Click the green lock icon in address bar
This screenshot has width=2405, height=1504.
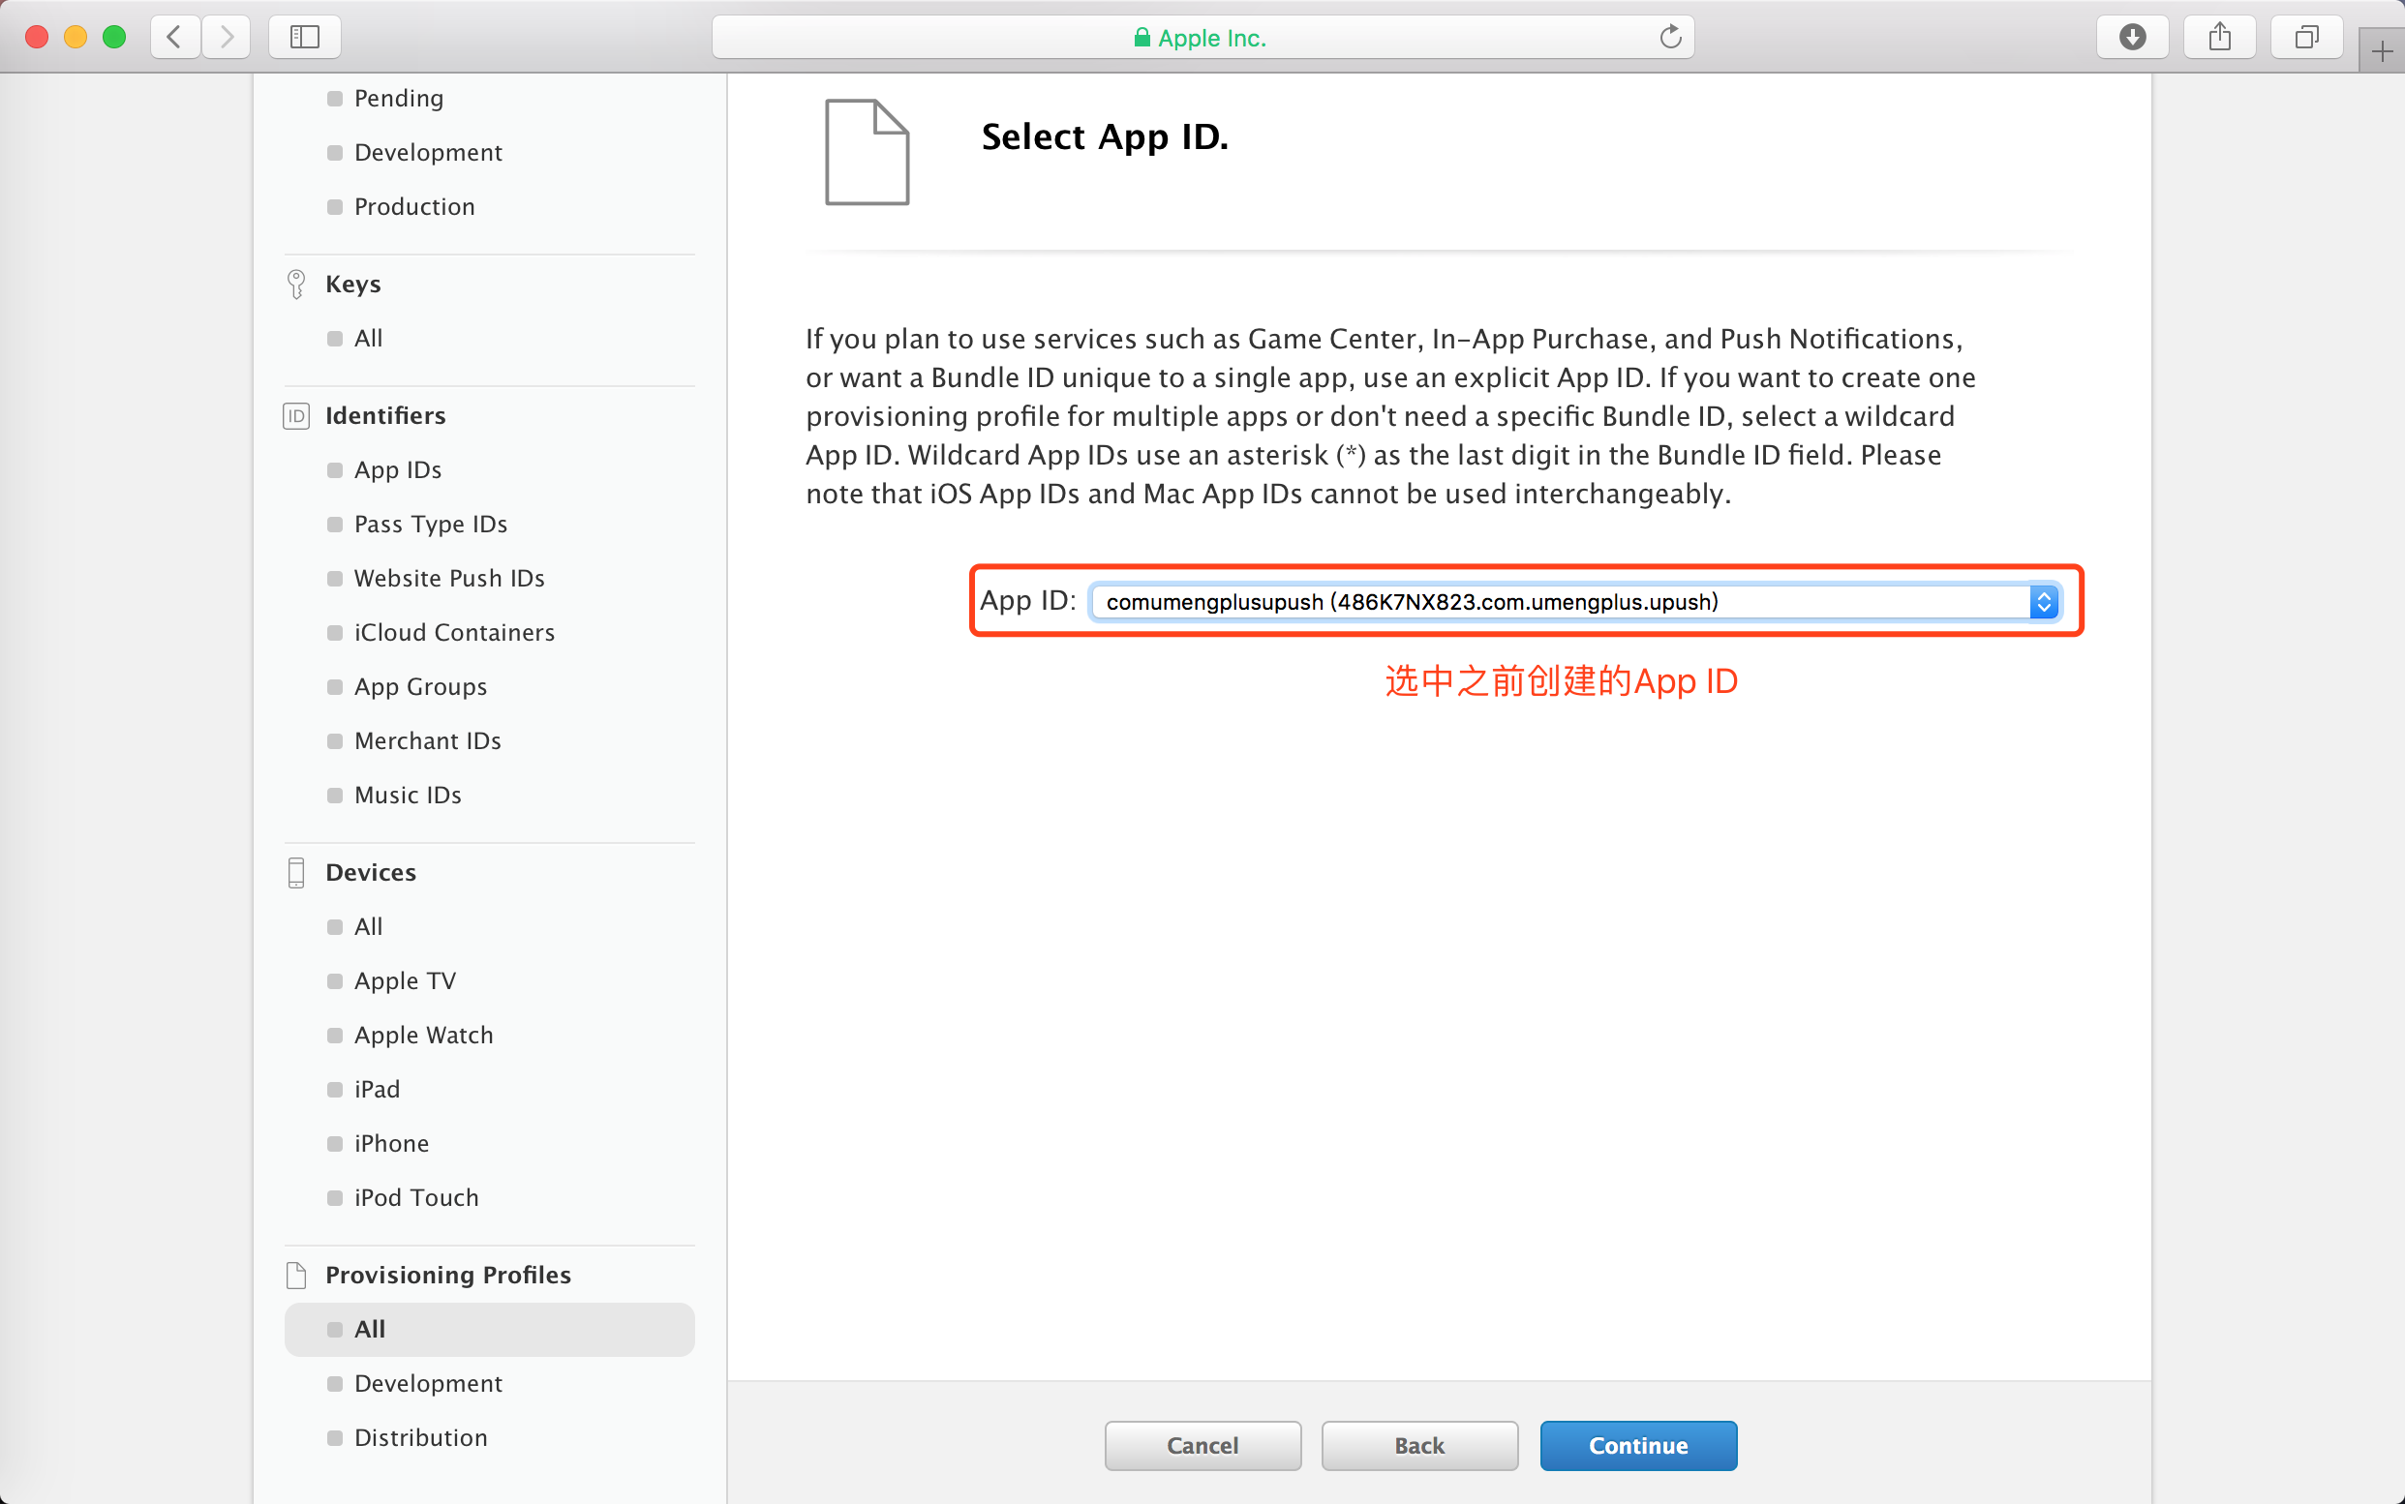(x=1142, y=38)
